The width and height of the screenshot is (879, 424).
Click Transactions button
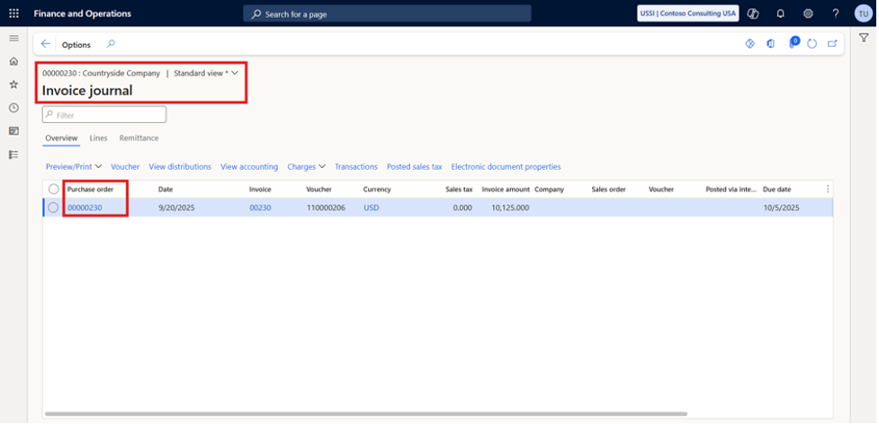coord(356,167)
